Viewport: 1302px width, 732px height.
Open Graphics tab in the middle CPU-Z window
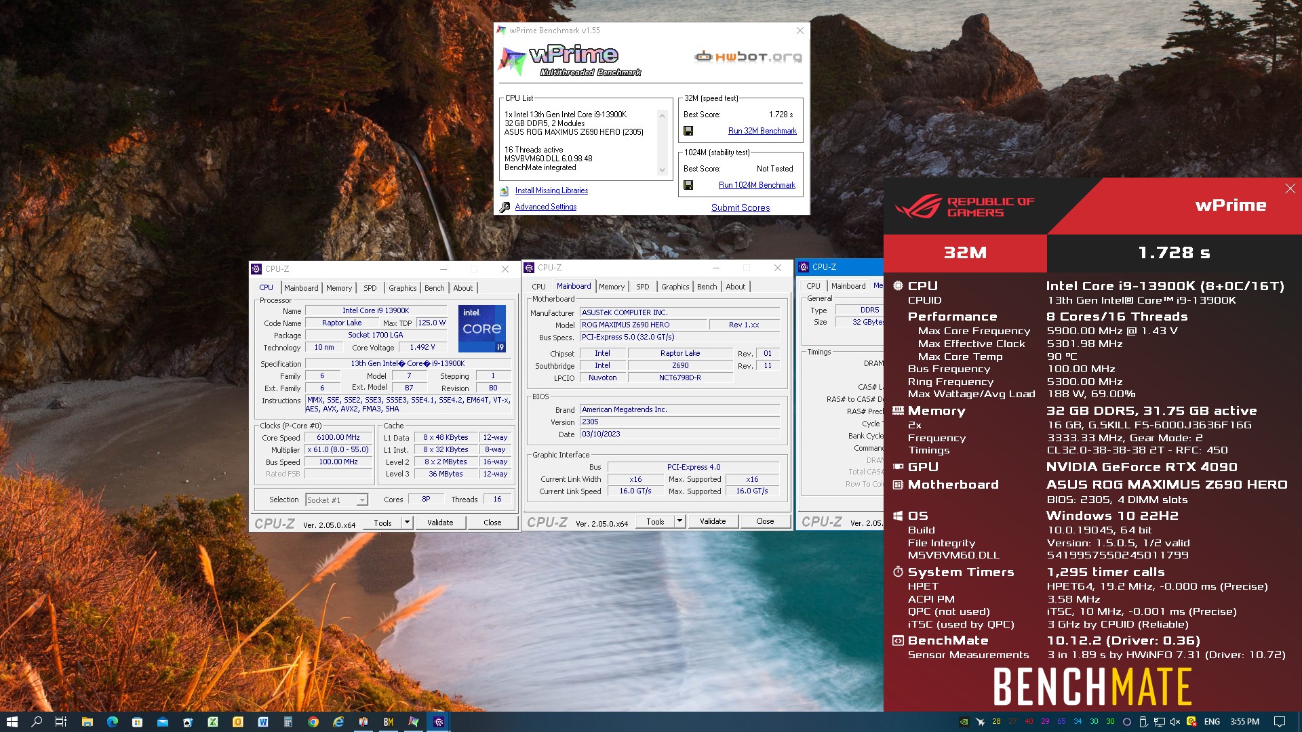675,287
